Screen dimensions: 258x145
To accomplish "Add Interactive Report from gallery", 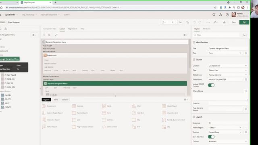I will 51,120.
